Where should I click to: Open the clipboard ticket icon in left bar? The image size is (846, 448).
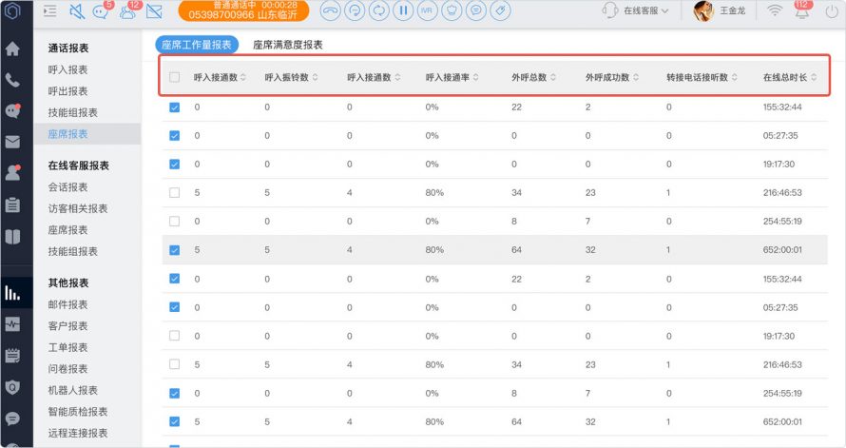[12, 205]
